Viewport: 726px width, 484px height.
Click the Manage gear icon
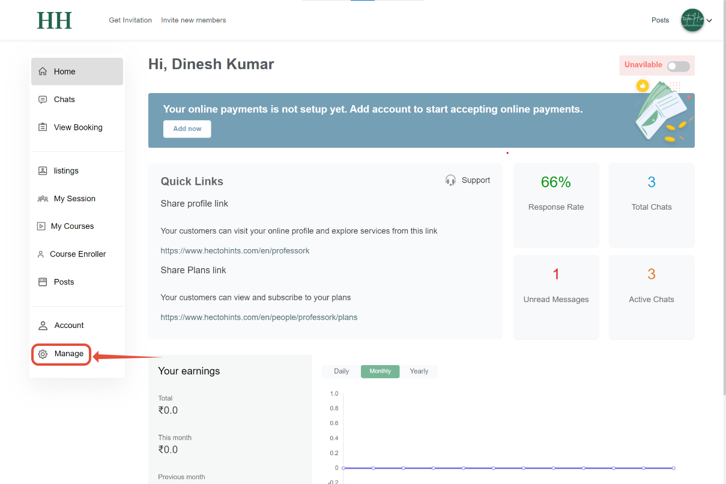click(x=43, y=354)
